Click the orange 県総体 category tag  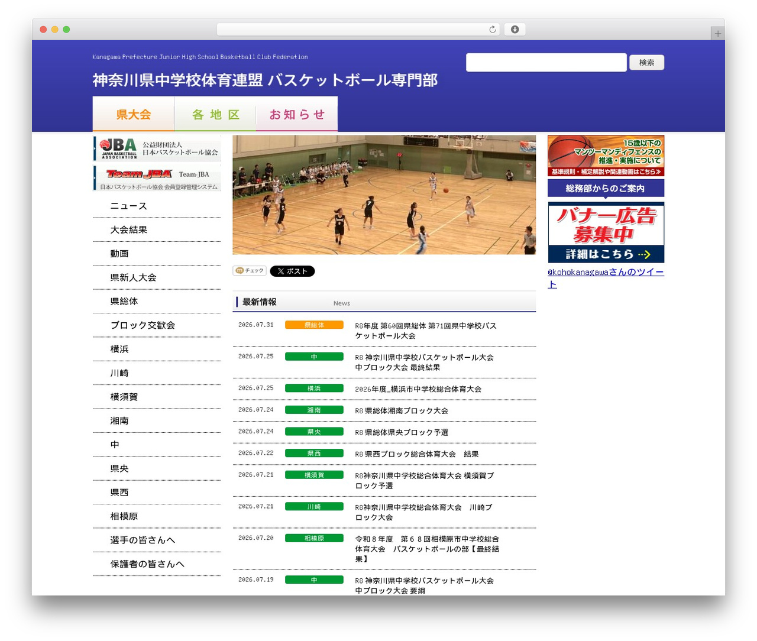[x=314, y=325]
